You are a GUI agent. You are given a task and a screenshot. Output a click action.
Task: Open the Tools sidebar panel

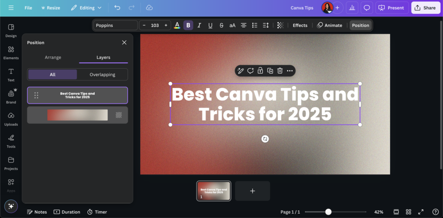click(x=11, y=141)
